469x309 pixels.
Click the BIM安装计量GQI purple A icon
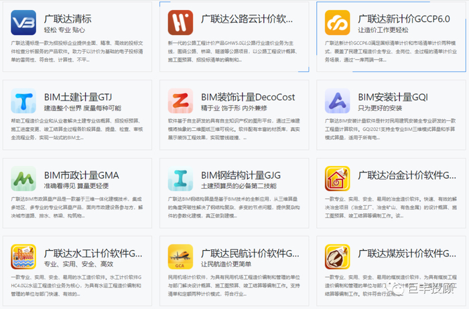pos(338,101)
